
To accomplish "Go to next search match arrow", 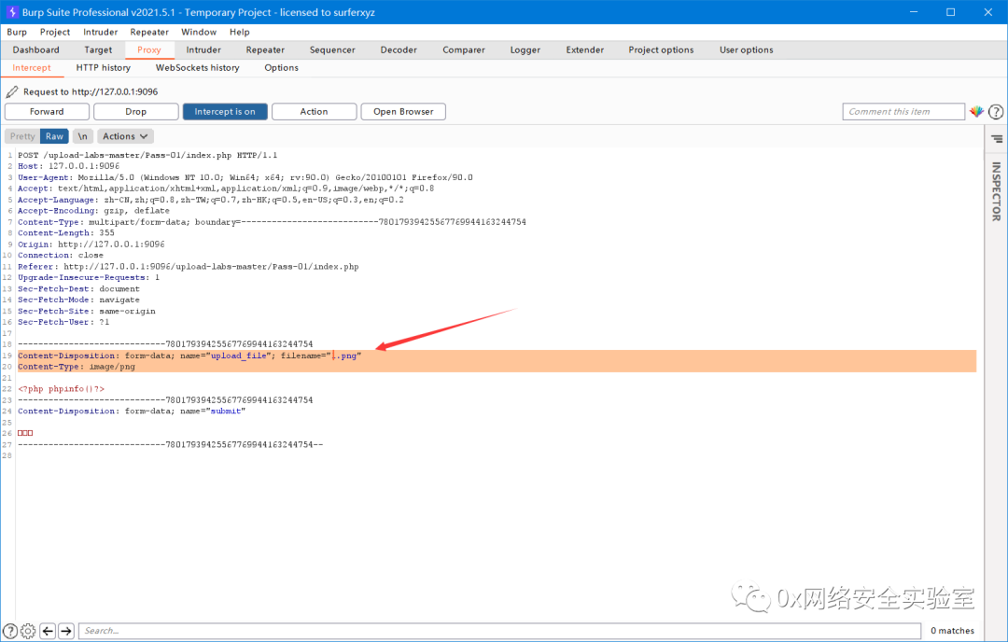I will (66, 631).
